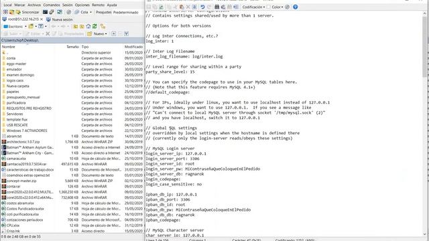Screen dimensions: 429x241
Task: Open the Opciones menu
Action: (x=82, y=5)
